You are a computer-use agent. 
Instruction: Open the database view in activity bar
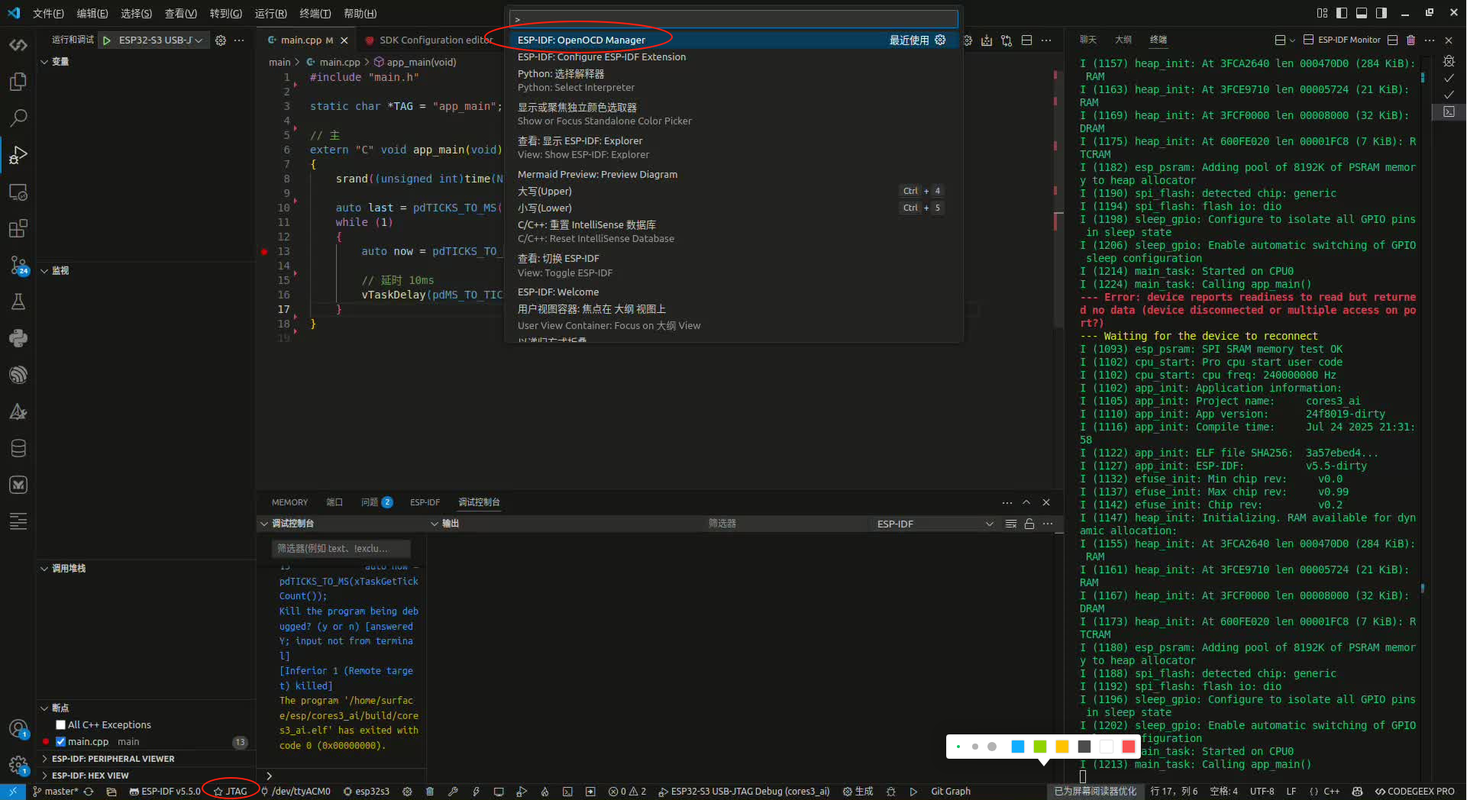[x=18, y=448]
